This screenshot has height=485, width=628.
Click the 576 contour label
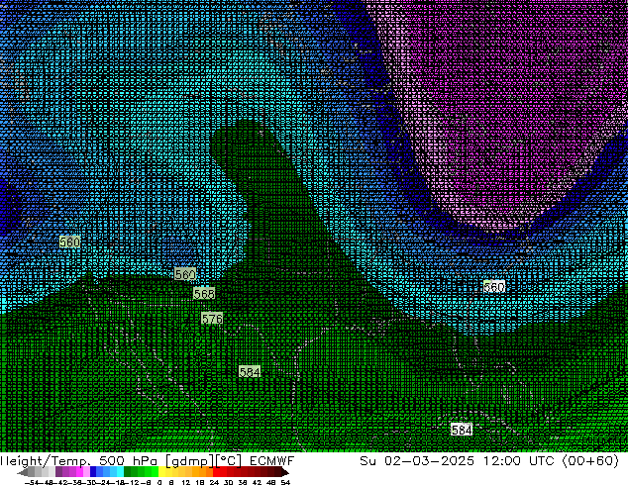coord(212,319)
